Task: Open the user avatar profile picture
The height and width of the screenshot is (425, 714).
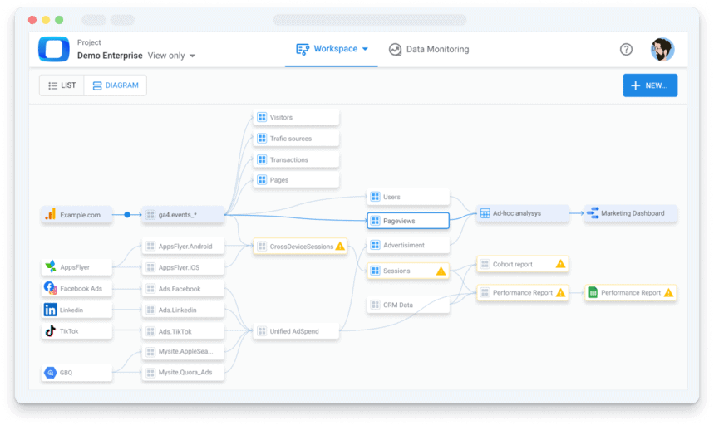Action: (x=662, y=49)
